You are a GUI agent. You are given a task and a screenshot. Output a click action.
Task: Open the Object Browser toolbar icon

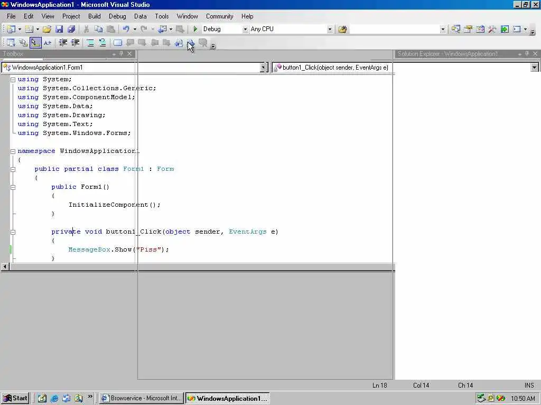(480, 30)
